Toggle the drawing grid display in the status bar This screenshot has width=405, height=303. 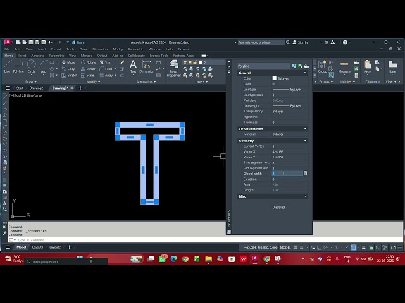[296, 247]
